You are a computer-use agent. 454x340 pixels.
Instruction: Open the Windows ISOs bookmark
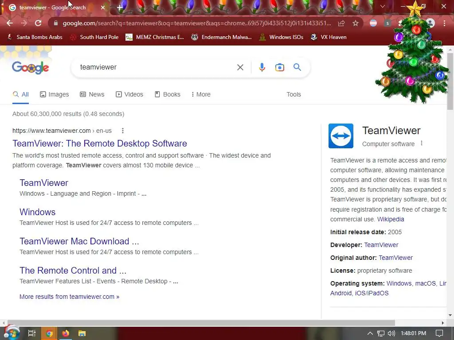click(x=281, y=37)
